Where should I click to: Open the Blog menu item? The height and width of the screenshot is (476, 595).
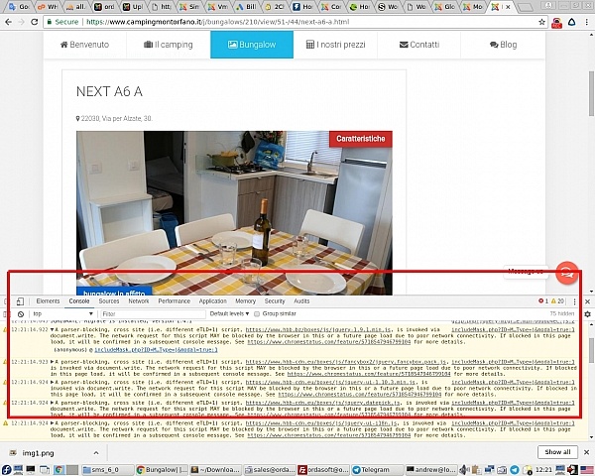click(x=503, y=45)
